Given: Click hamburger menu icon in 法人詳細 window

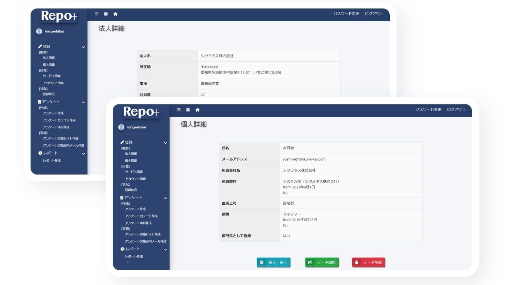Looking at the screenshot, I should pos(97,14).
